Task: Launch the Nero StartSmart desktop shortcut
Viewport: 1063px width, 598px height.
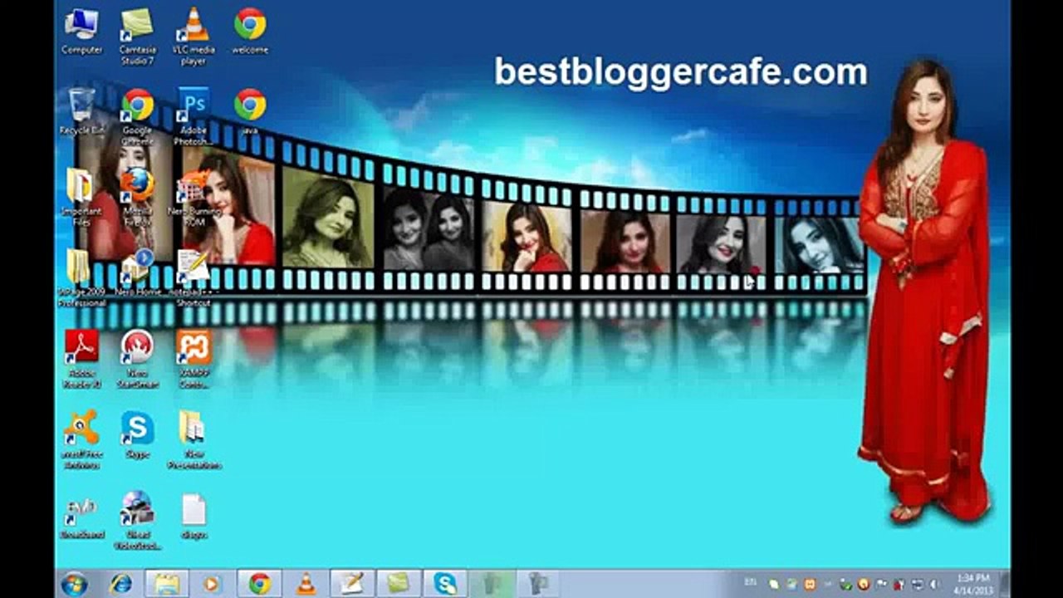Action: (x=137, y=359)
